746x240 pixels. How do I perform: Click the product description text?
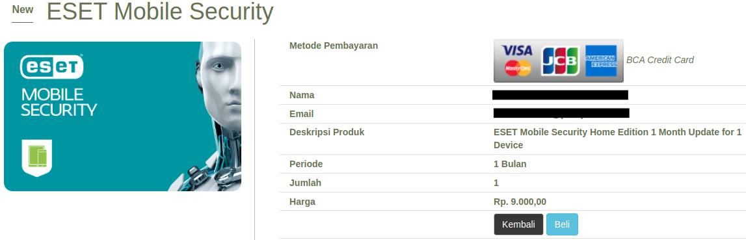pos(617,139)
